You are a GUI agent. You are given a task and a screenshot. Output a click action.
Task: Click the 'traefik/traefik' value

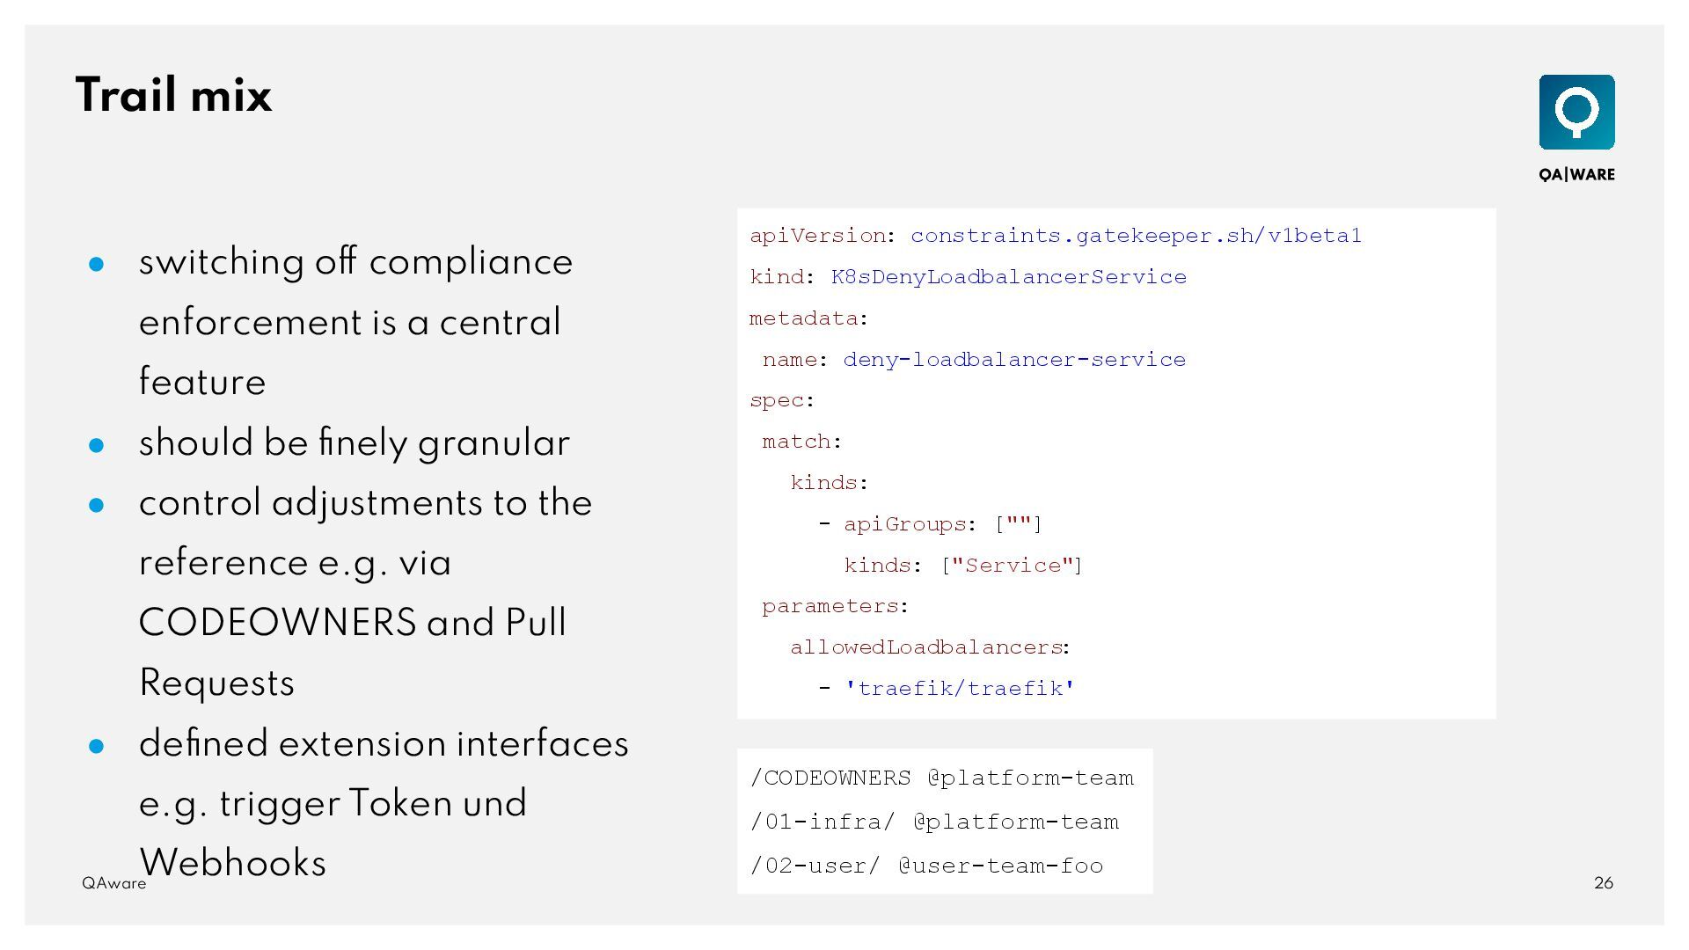pos(959,689)
